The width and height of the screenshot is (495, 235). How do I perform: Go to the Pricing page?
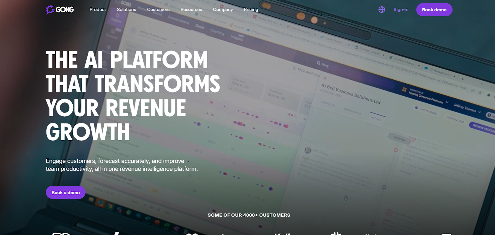pos(251,10)
